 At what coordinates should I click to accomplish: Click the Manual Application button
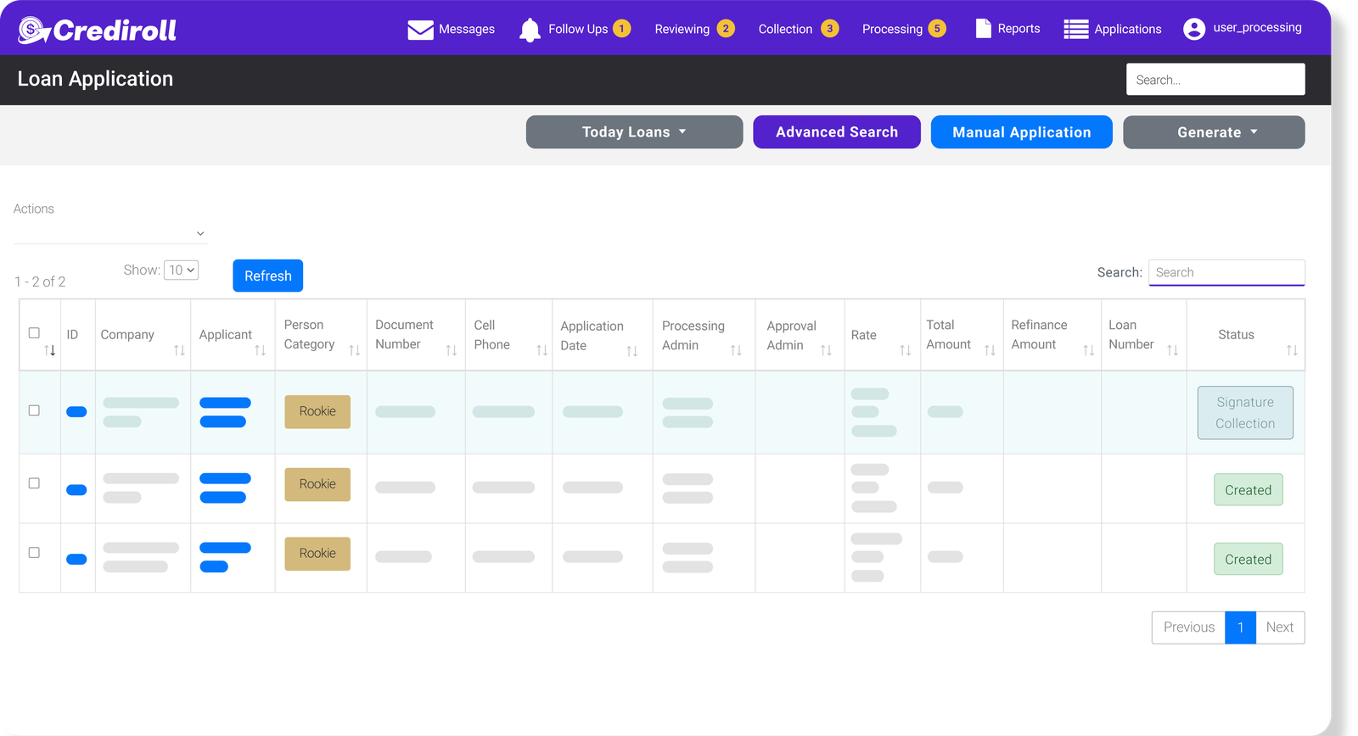point(1022,132)
